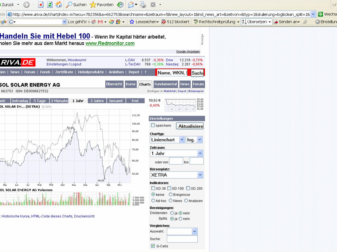
Task: Set Dividenden adjustment to ja
Action: pos(172,213)
